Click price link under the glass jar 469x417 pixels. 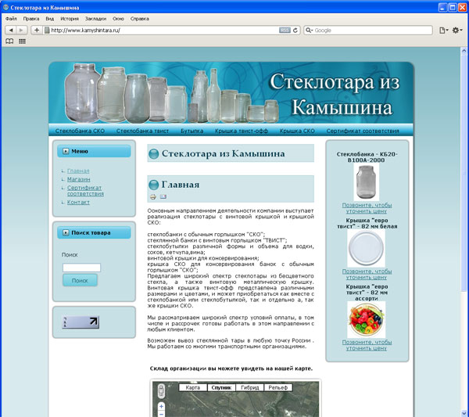[367, 208]
